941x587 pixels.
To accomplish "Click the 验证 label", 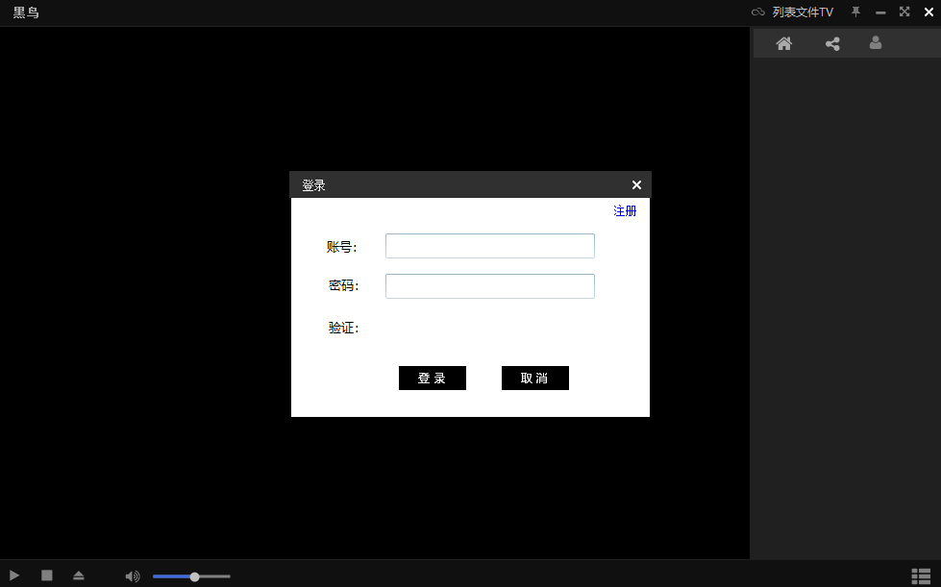I will 343,328.
